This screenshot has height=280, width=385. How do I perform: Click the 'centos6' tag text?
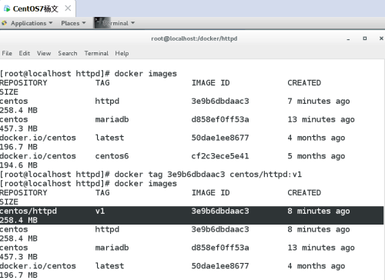(112, 156)
